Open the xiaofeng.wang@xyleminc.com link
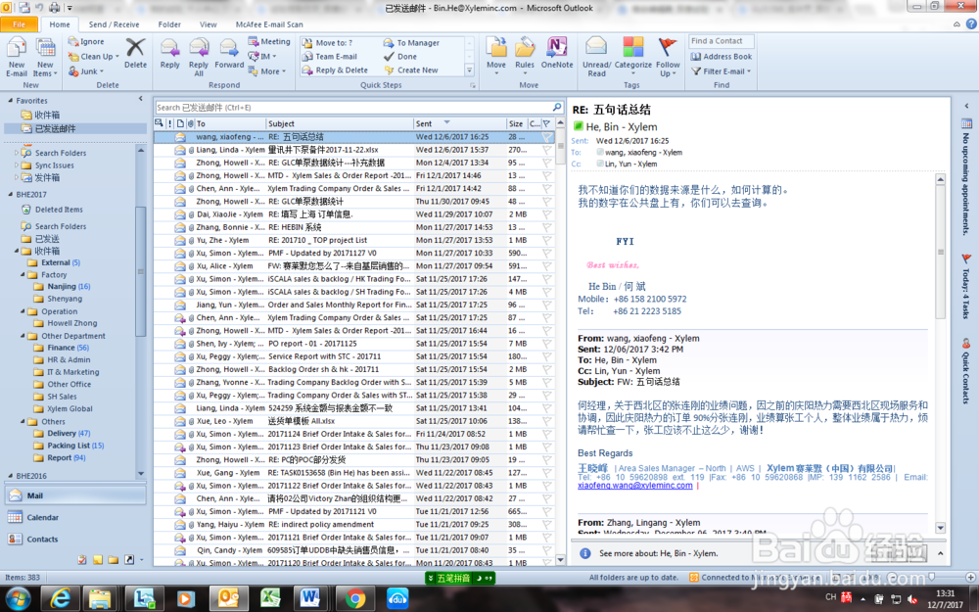979x612 pixels. (635, 486)
